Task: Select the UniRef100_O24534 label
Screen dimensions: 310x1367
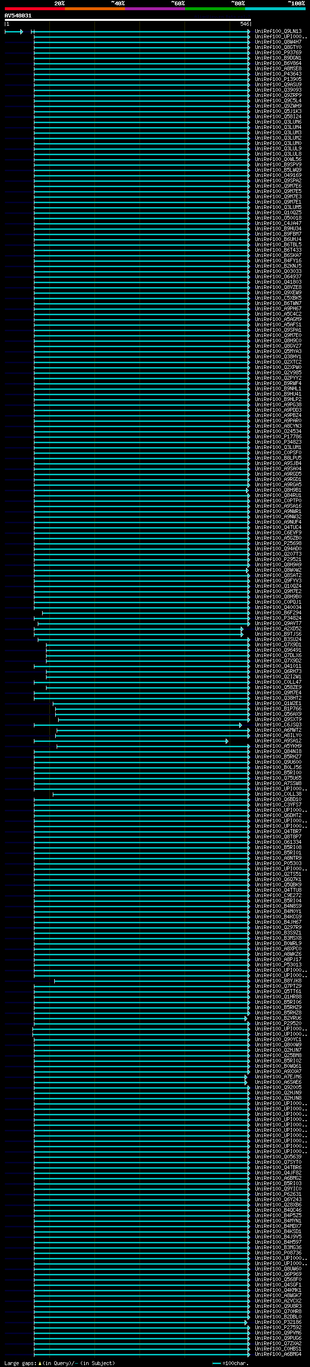Action: 278,432
